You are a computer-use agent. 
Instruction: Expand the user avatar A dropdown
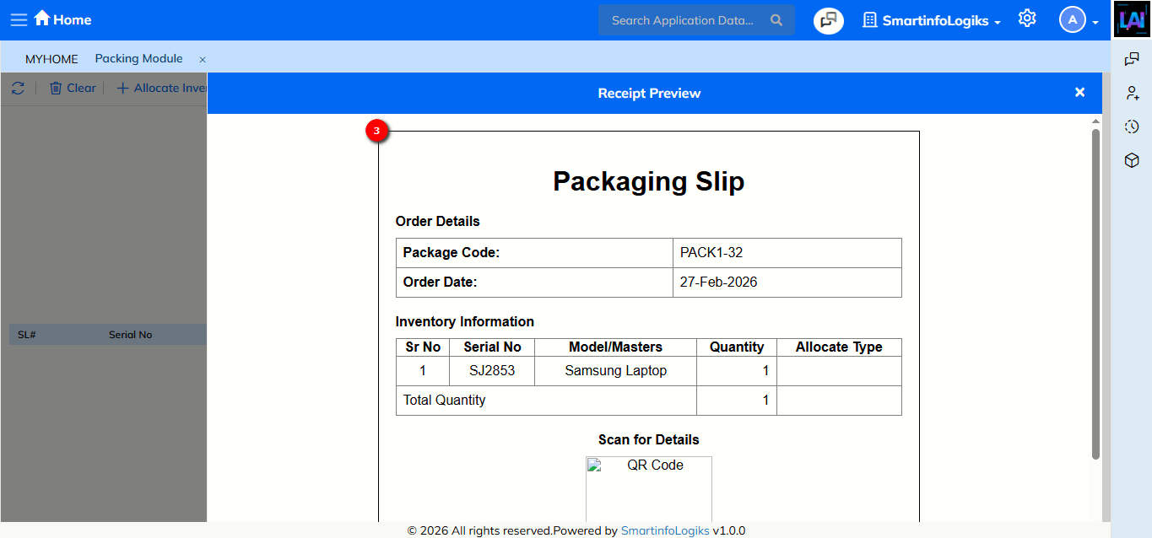[1079, 20]
